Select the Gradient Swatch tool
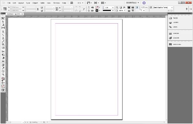Screen dimensions: 193x124 pyautogui.click(x=3, y=58)
